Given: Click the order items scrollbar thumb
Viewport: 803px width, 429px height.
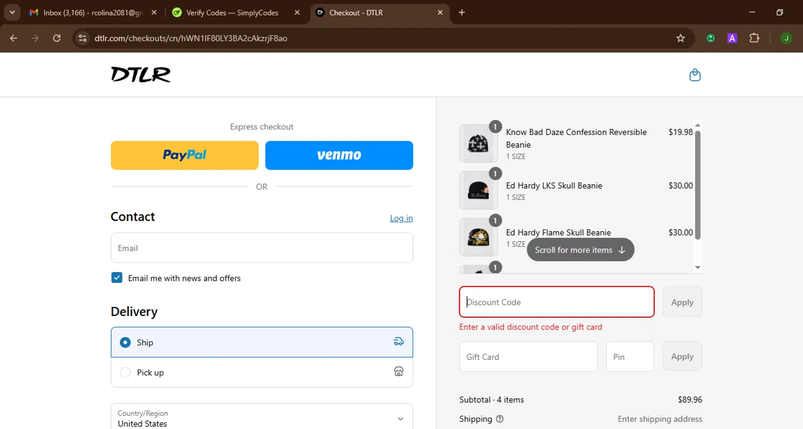Looking at the screenshot, I should coord(698,185).
